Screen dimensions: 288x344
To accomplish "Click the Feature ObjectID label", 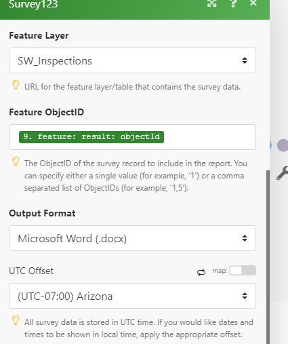I will pos(47,112).
